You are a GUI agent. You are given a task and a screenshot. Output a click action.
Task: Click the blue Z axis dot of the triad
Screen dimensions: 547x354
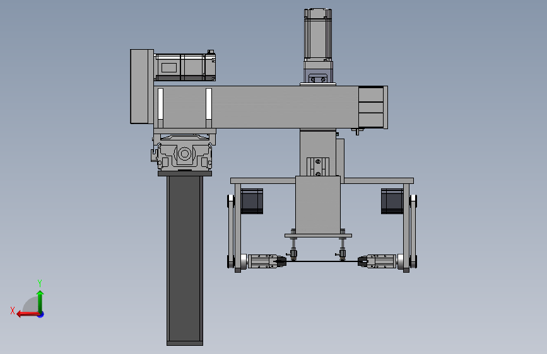point(41,314)
